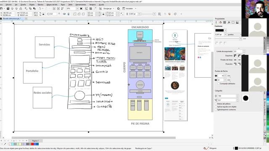This screenshot has height=151, width=269.
Task: Enable the Compartir atributos checkbox
Action: pos(219,84)
